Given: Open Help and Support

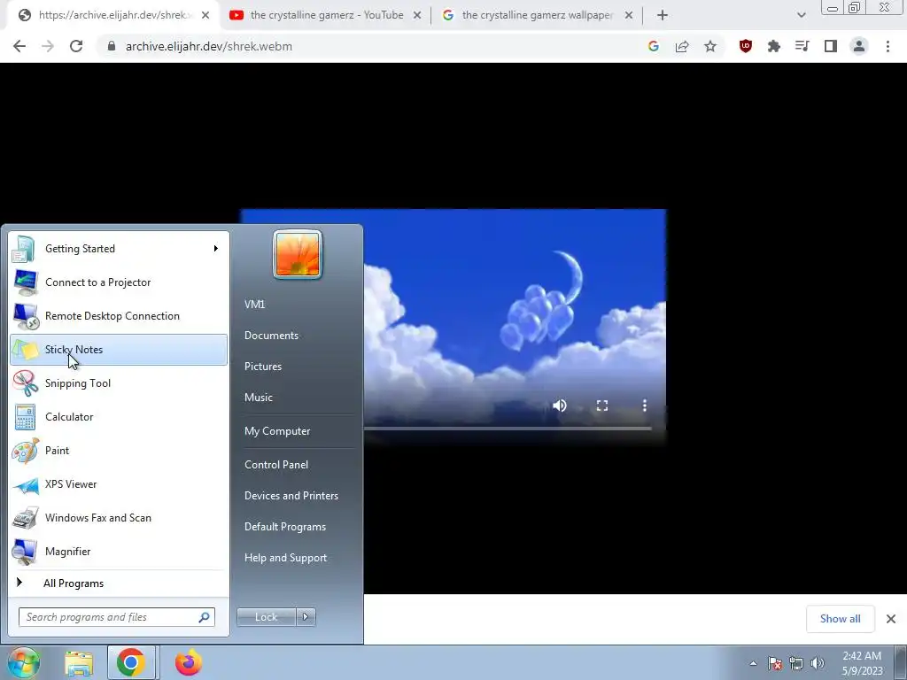Looking at the screenshot, I should pos(286,558).
